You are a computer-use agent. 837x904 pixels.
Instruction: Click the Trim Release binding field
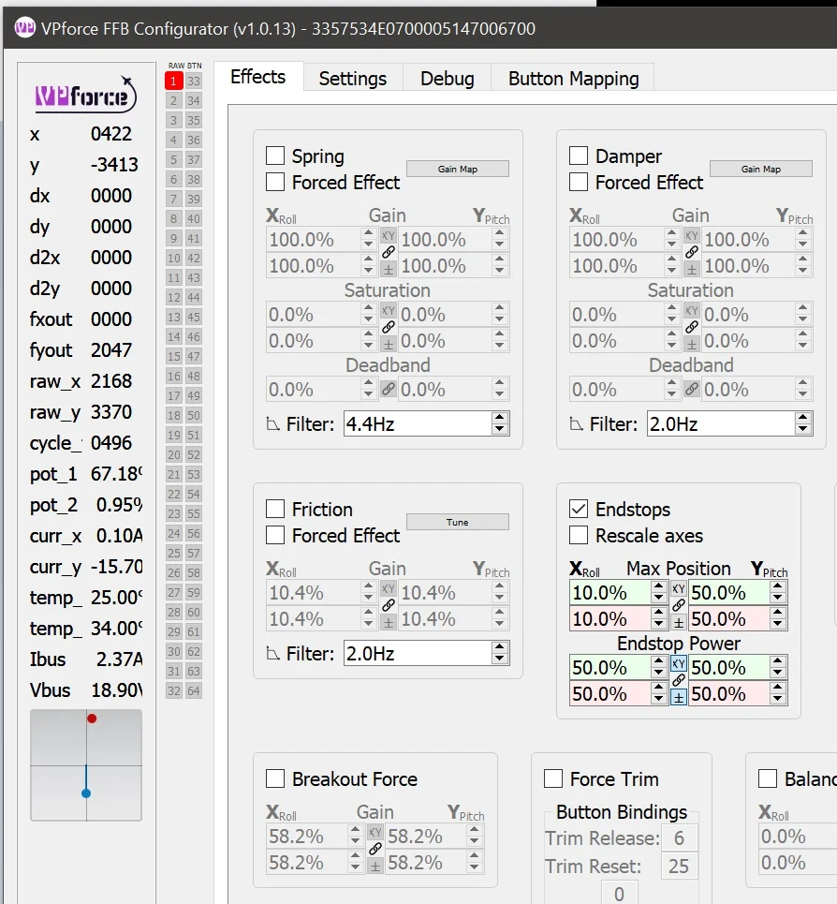point(679,837)
